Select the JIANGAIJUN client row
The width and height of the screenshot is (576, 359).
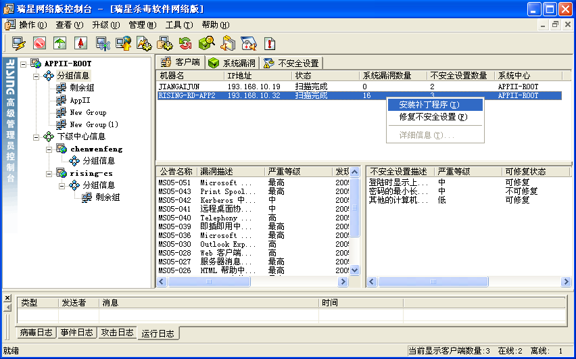click(359, 87)
